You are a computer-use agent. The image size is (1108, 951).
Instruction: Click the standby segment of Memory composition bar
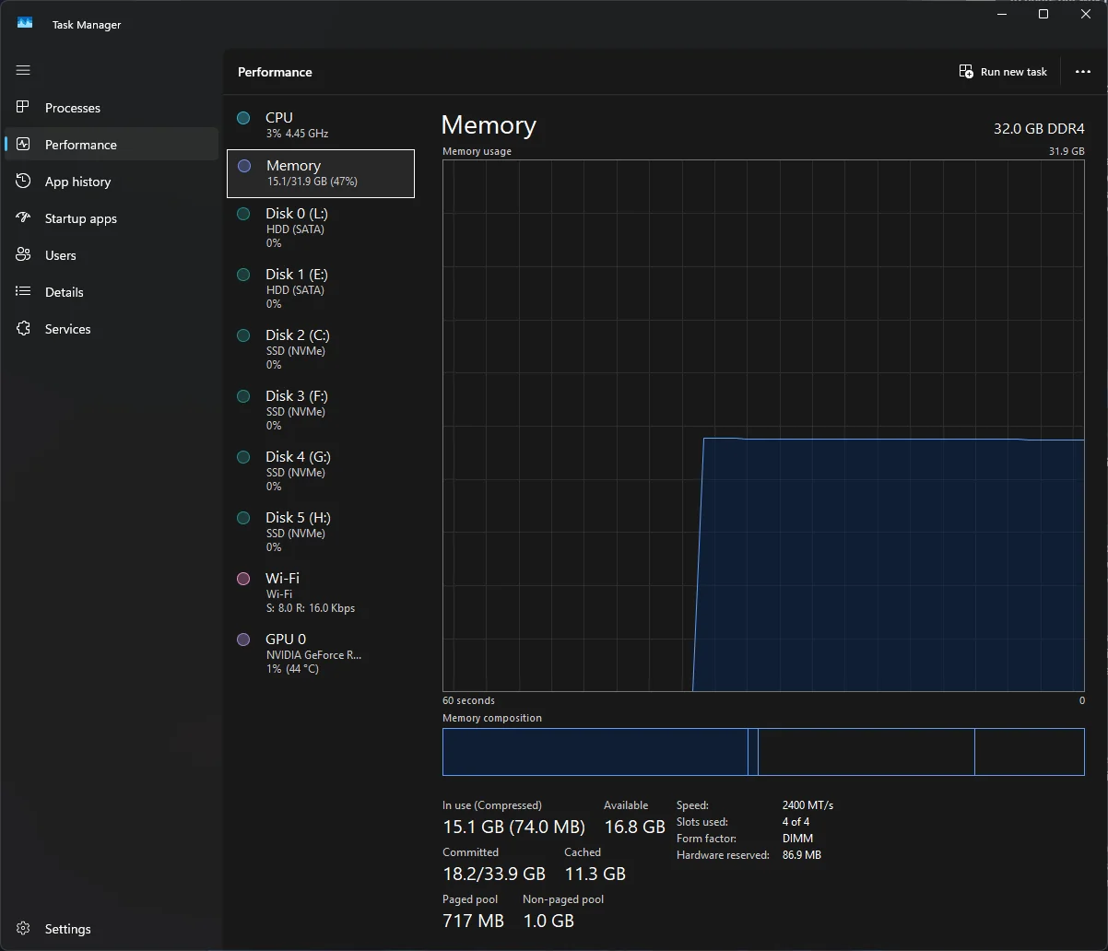pos(866,752)
